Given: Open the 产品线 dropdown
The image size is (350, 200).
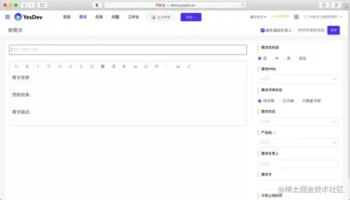Looking at the screenshot, I should [x=298, y=143].
